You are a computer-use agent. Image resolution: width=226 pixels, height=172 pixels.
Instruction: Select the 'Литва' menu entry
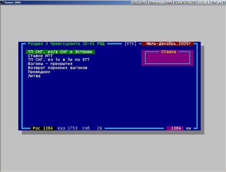click(34, 76)
